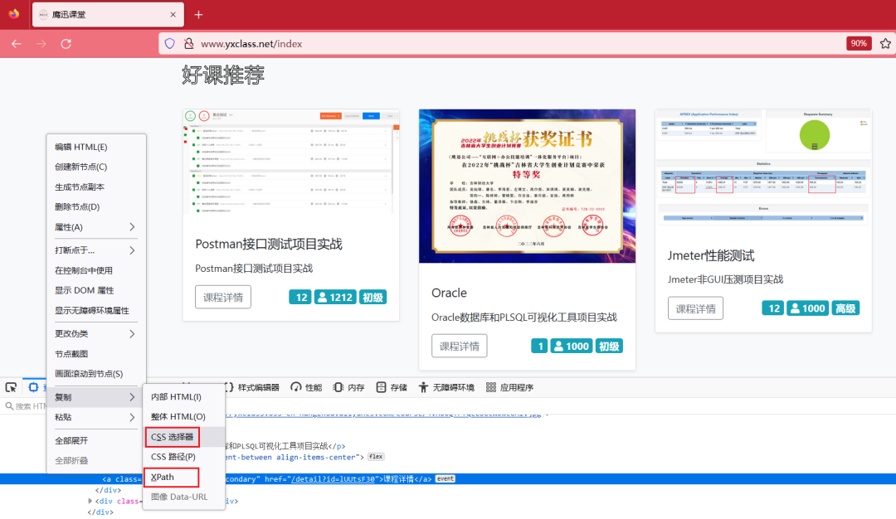Open 课程详情 for the Postman course
This screenshot has height=519, width=896.
coord(223,297)
